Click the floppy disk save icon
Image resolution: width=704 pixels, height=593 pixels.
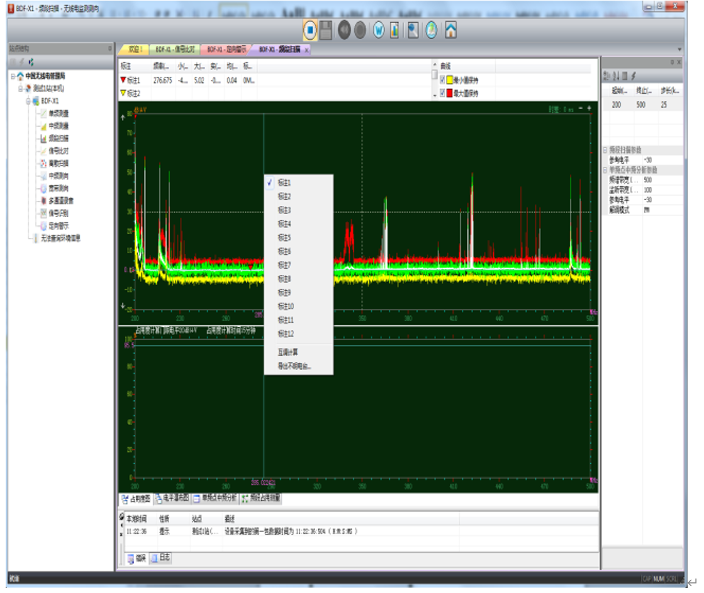(x=326, y=30)
